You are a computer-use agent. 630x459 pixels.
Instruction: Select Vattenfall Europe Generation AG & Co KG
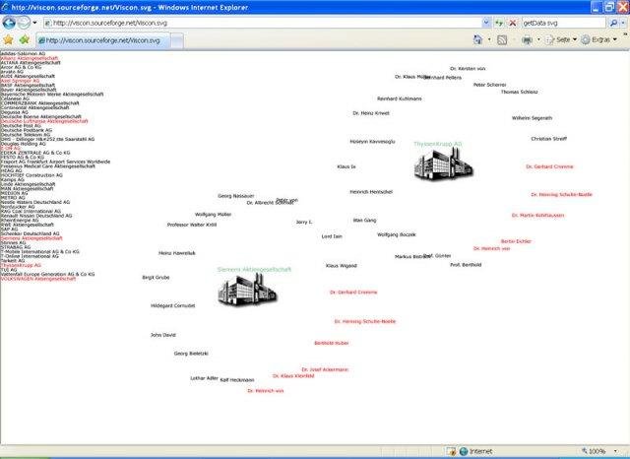[x=47, y=274]
